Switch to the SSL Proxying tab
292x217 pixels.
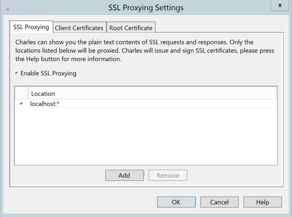31,27
